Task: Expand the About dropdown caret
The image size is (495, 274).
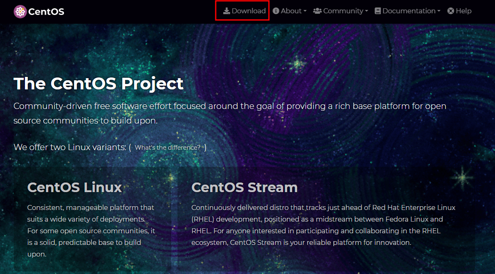Action: pos(305,11)
